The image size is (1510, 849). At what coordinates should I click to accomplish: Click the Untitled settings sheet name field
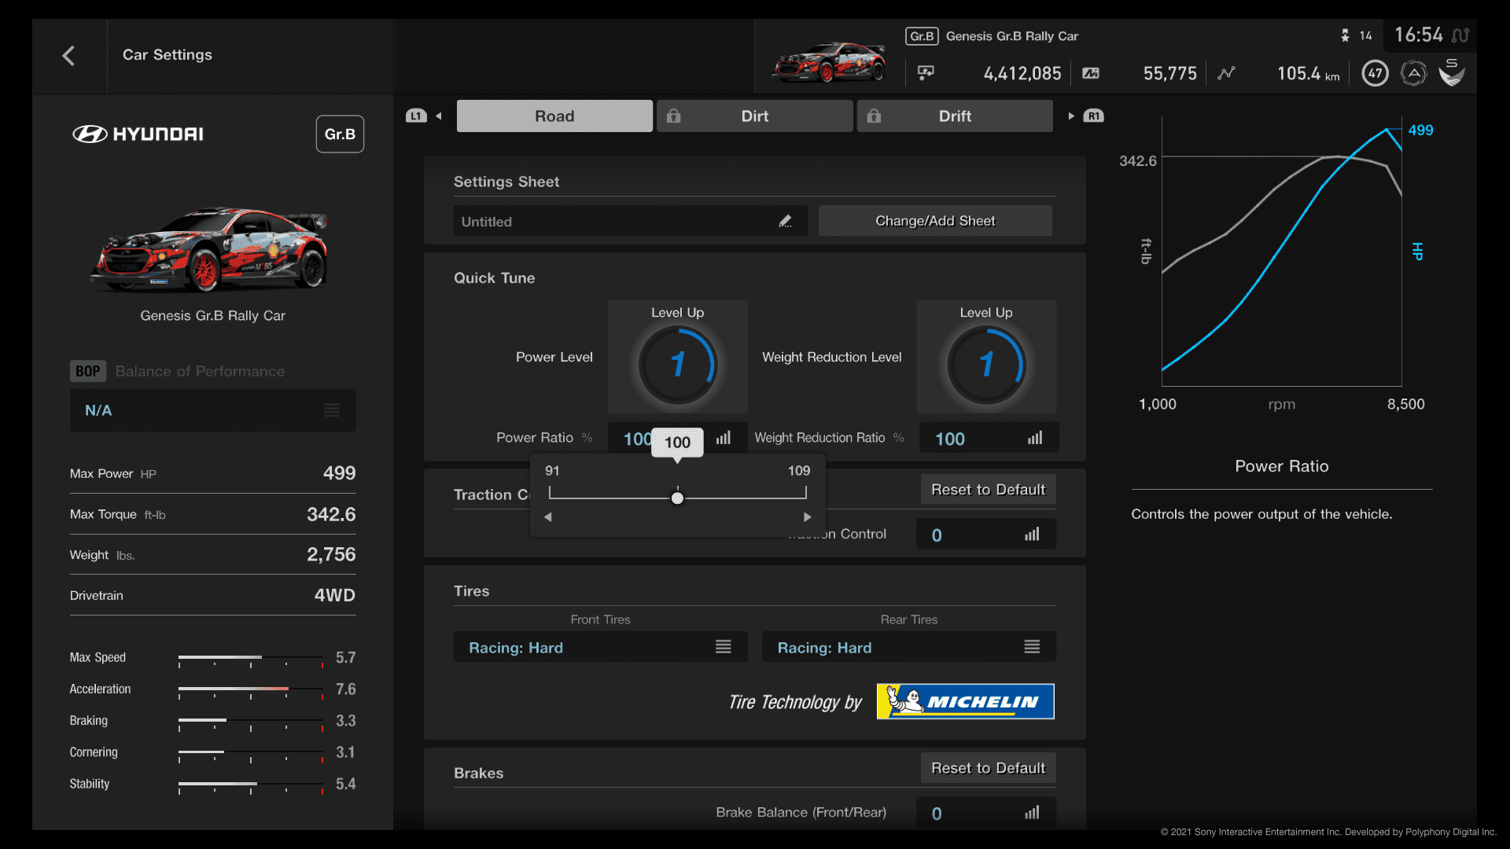(x=630, y=222)
